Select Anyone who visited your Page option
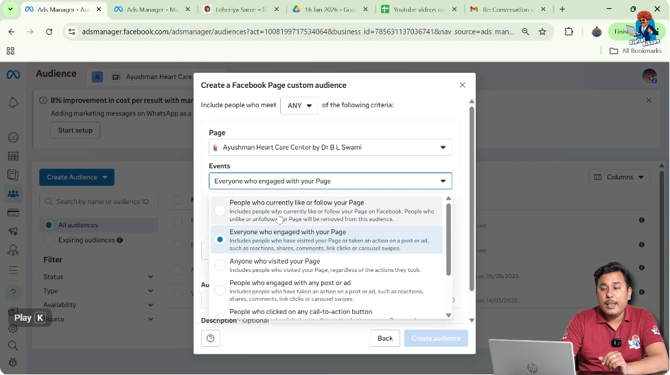Viewport: 670px width, 375px height. click(x=327, y=265)
